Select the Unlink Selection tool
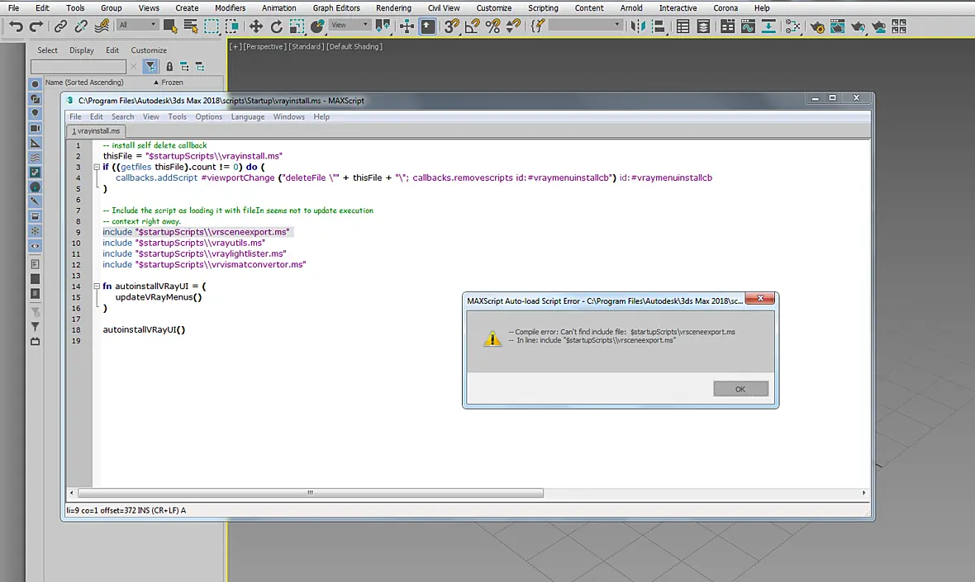975x582 pixels. point(81,26)
